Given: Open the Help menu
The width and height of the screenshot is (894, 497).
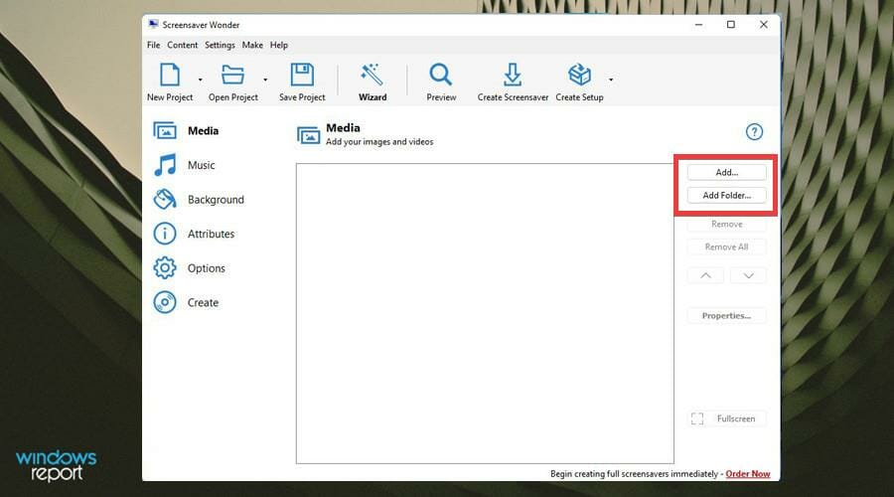Looking at the screenshot, I should [279, 45].
